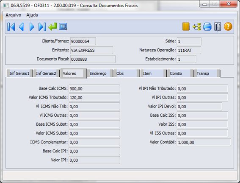Image resolution: width=240 pixels, height=183 pixels.
Task: Click the Base Calc ICMS field
Action: 94,89
